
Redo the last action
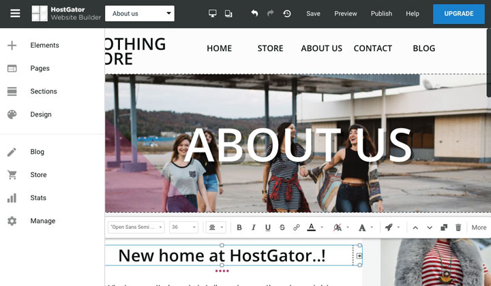pos(271,13)
